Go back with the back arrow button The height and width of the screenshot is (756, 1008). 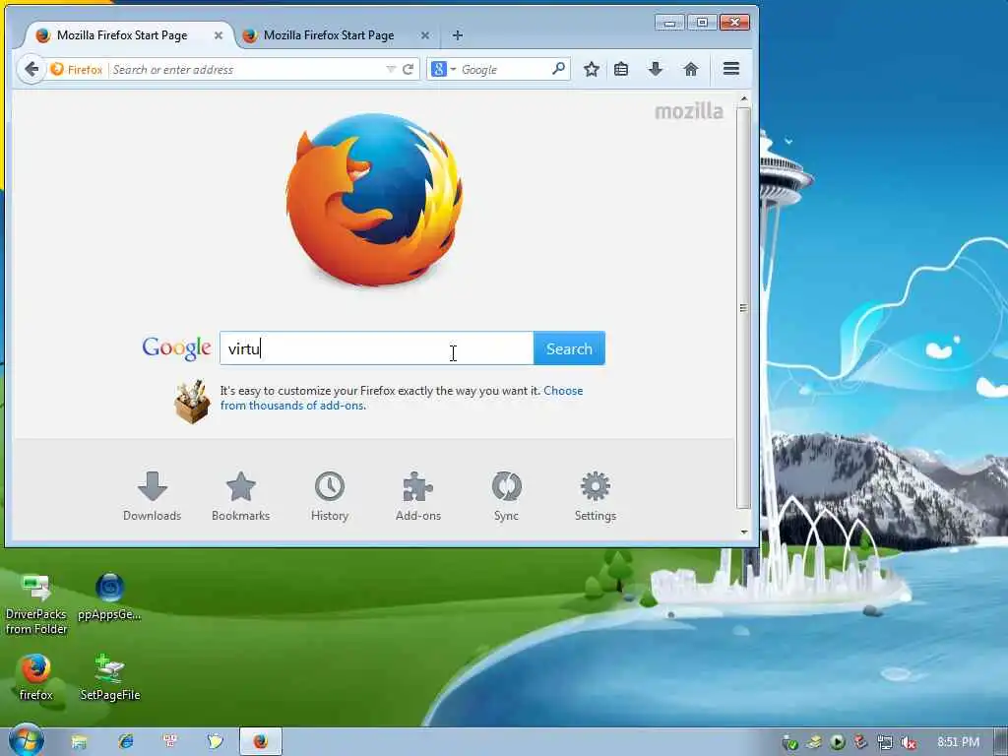[31, 69]
